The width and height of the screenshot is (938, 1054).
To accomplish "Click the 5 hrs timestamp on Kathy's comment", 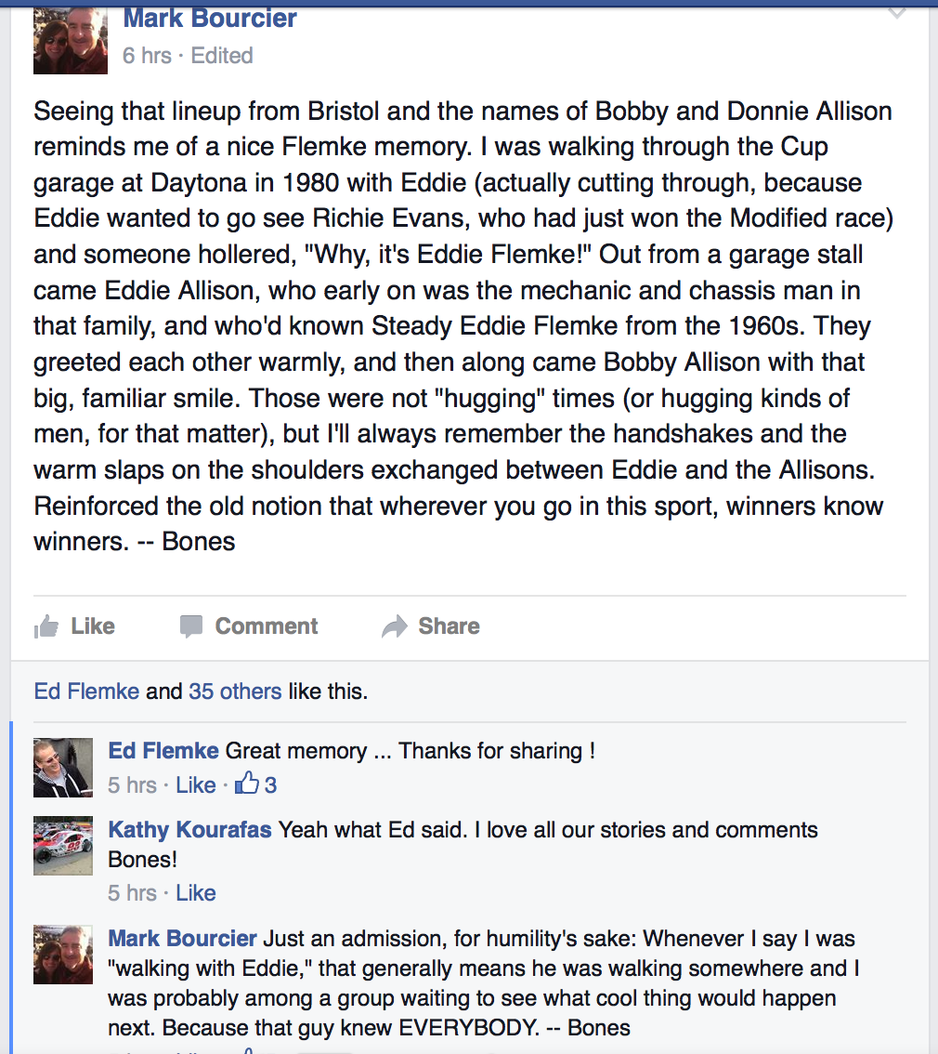I will pyautogui.click(x=132, y=892).
